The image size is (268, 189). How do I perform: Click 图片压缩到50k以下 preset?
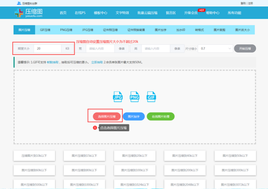tap(235, 155)
